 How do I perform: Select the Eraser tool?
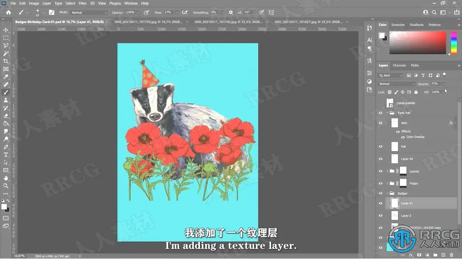coord(6,116)
